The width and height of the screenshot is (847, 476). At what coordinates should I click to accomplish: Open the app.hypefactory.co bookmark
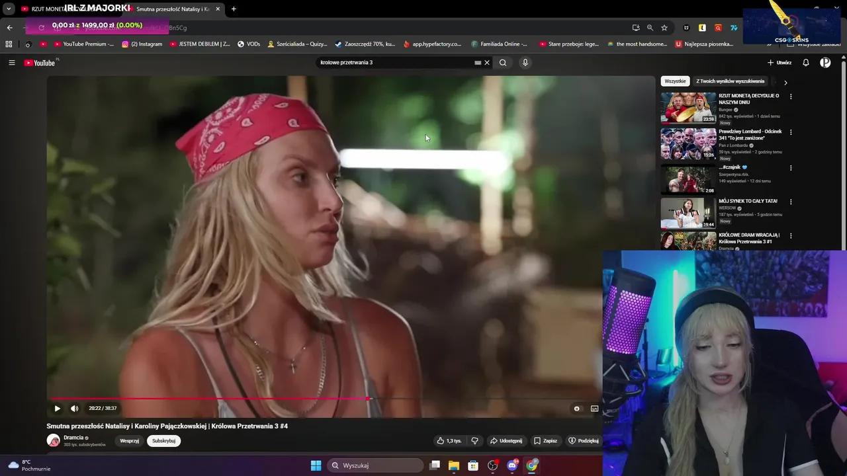coord(432,44)
